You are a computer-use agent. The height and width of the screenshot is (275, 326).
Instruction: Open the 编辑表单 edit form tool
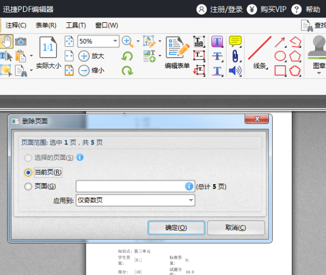pos(177,53)
